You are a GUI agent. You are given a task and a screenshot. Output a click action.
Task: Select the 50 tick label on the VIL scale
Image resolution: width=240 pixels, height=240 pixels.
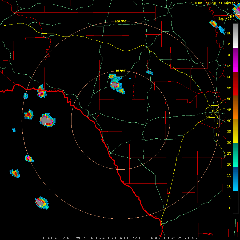pyautogui.click(x=229, y=99)
